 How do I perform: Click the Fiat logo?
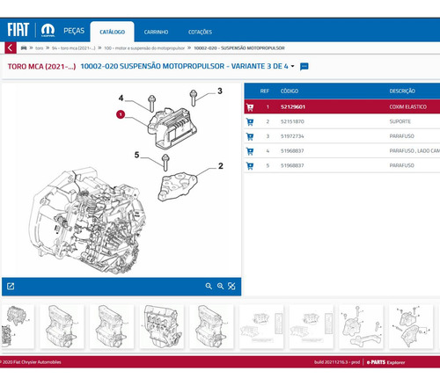click(x=18, y=30)
